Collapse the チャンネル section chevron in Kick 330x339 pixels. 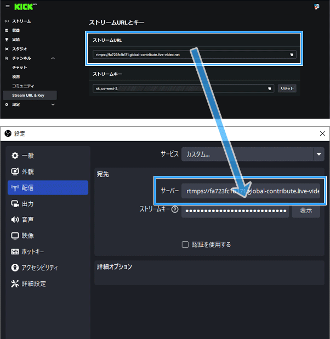coord(53,58)
